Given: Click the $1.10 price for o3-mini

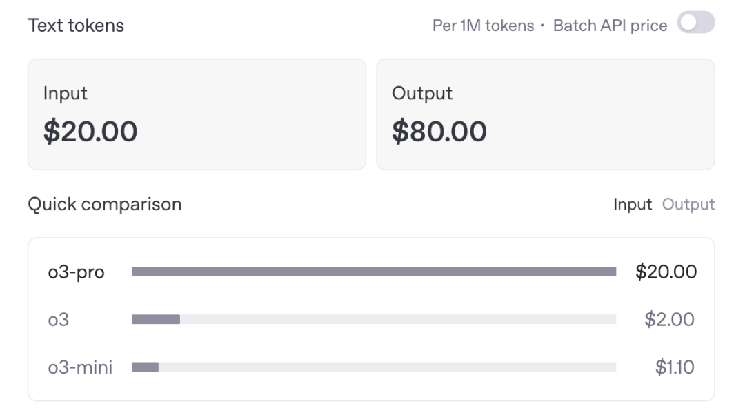Looking at the screenshot, I should point(674,367).
